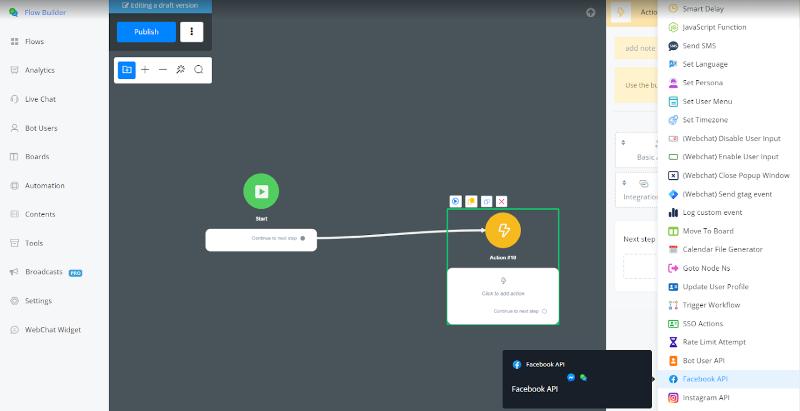Click the up-arrow circle icon on canvas

591,13
